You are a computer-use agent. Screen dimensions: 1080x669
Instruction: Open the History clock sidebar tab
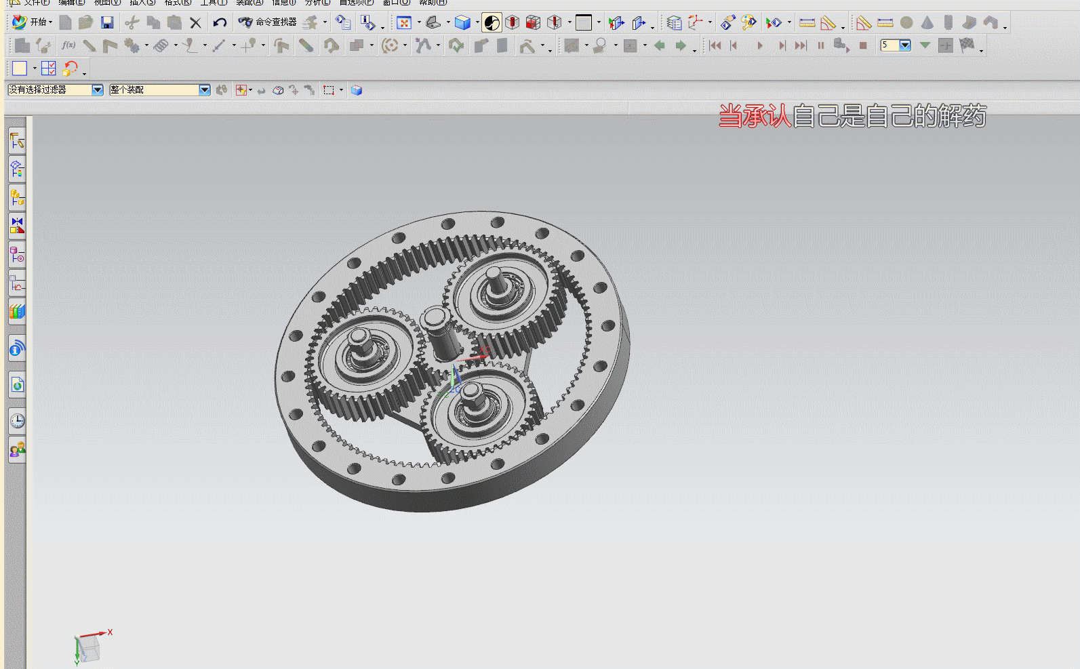(x=17, y=421)
